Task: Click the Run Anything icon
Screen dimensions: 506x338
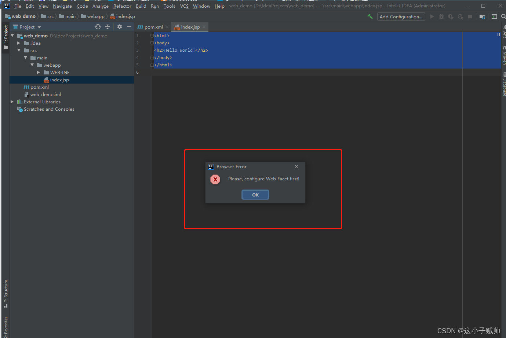Action: point(494,16)
